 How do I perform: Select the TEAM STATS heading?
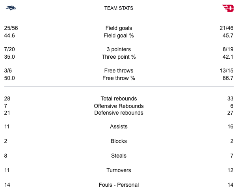coord(119,8)
